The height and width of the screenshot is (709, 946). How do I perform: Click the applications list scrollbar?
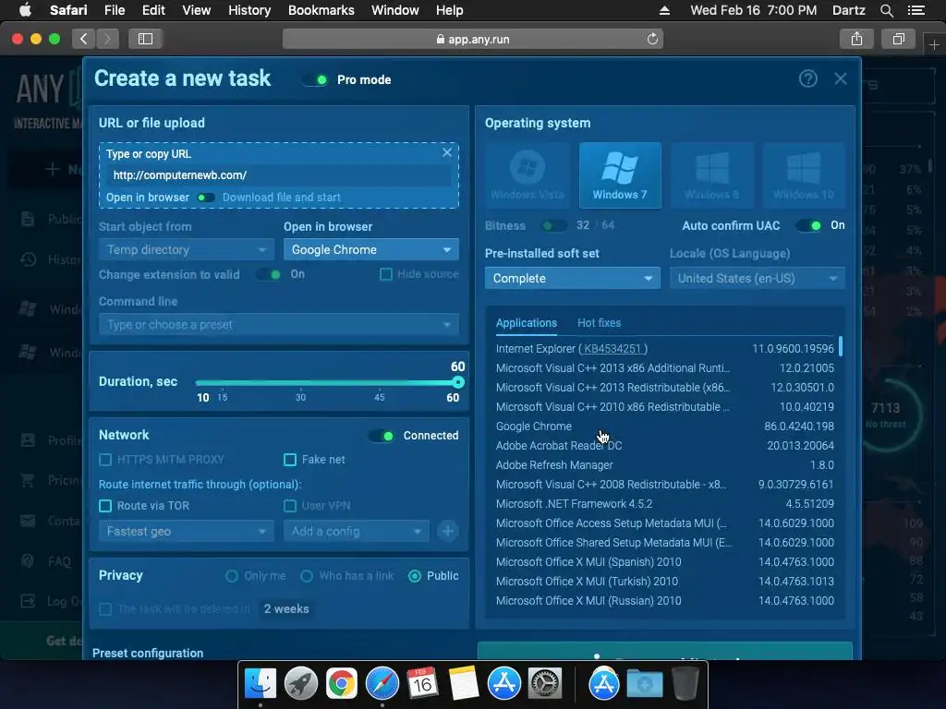click(840, 346)
